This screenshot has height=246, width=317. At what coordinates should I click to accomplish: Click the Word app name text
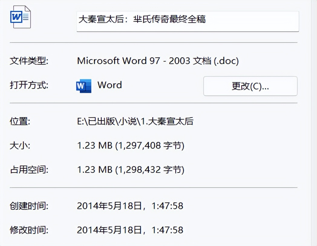[110, 85]
